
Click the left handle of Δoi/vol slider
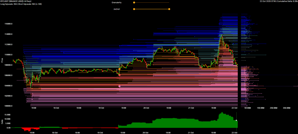[134, 9]
